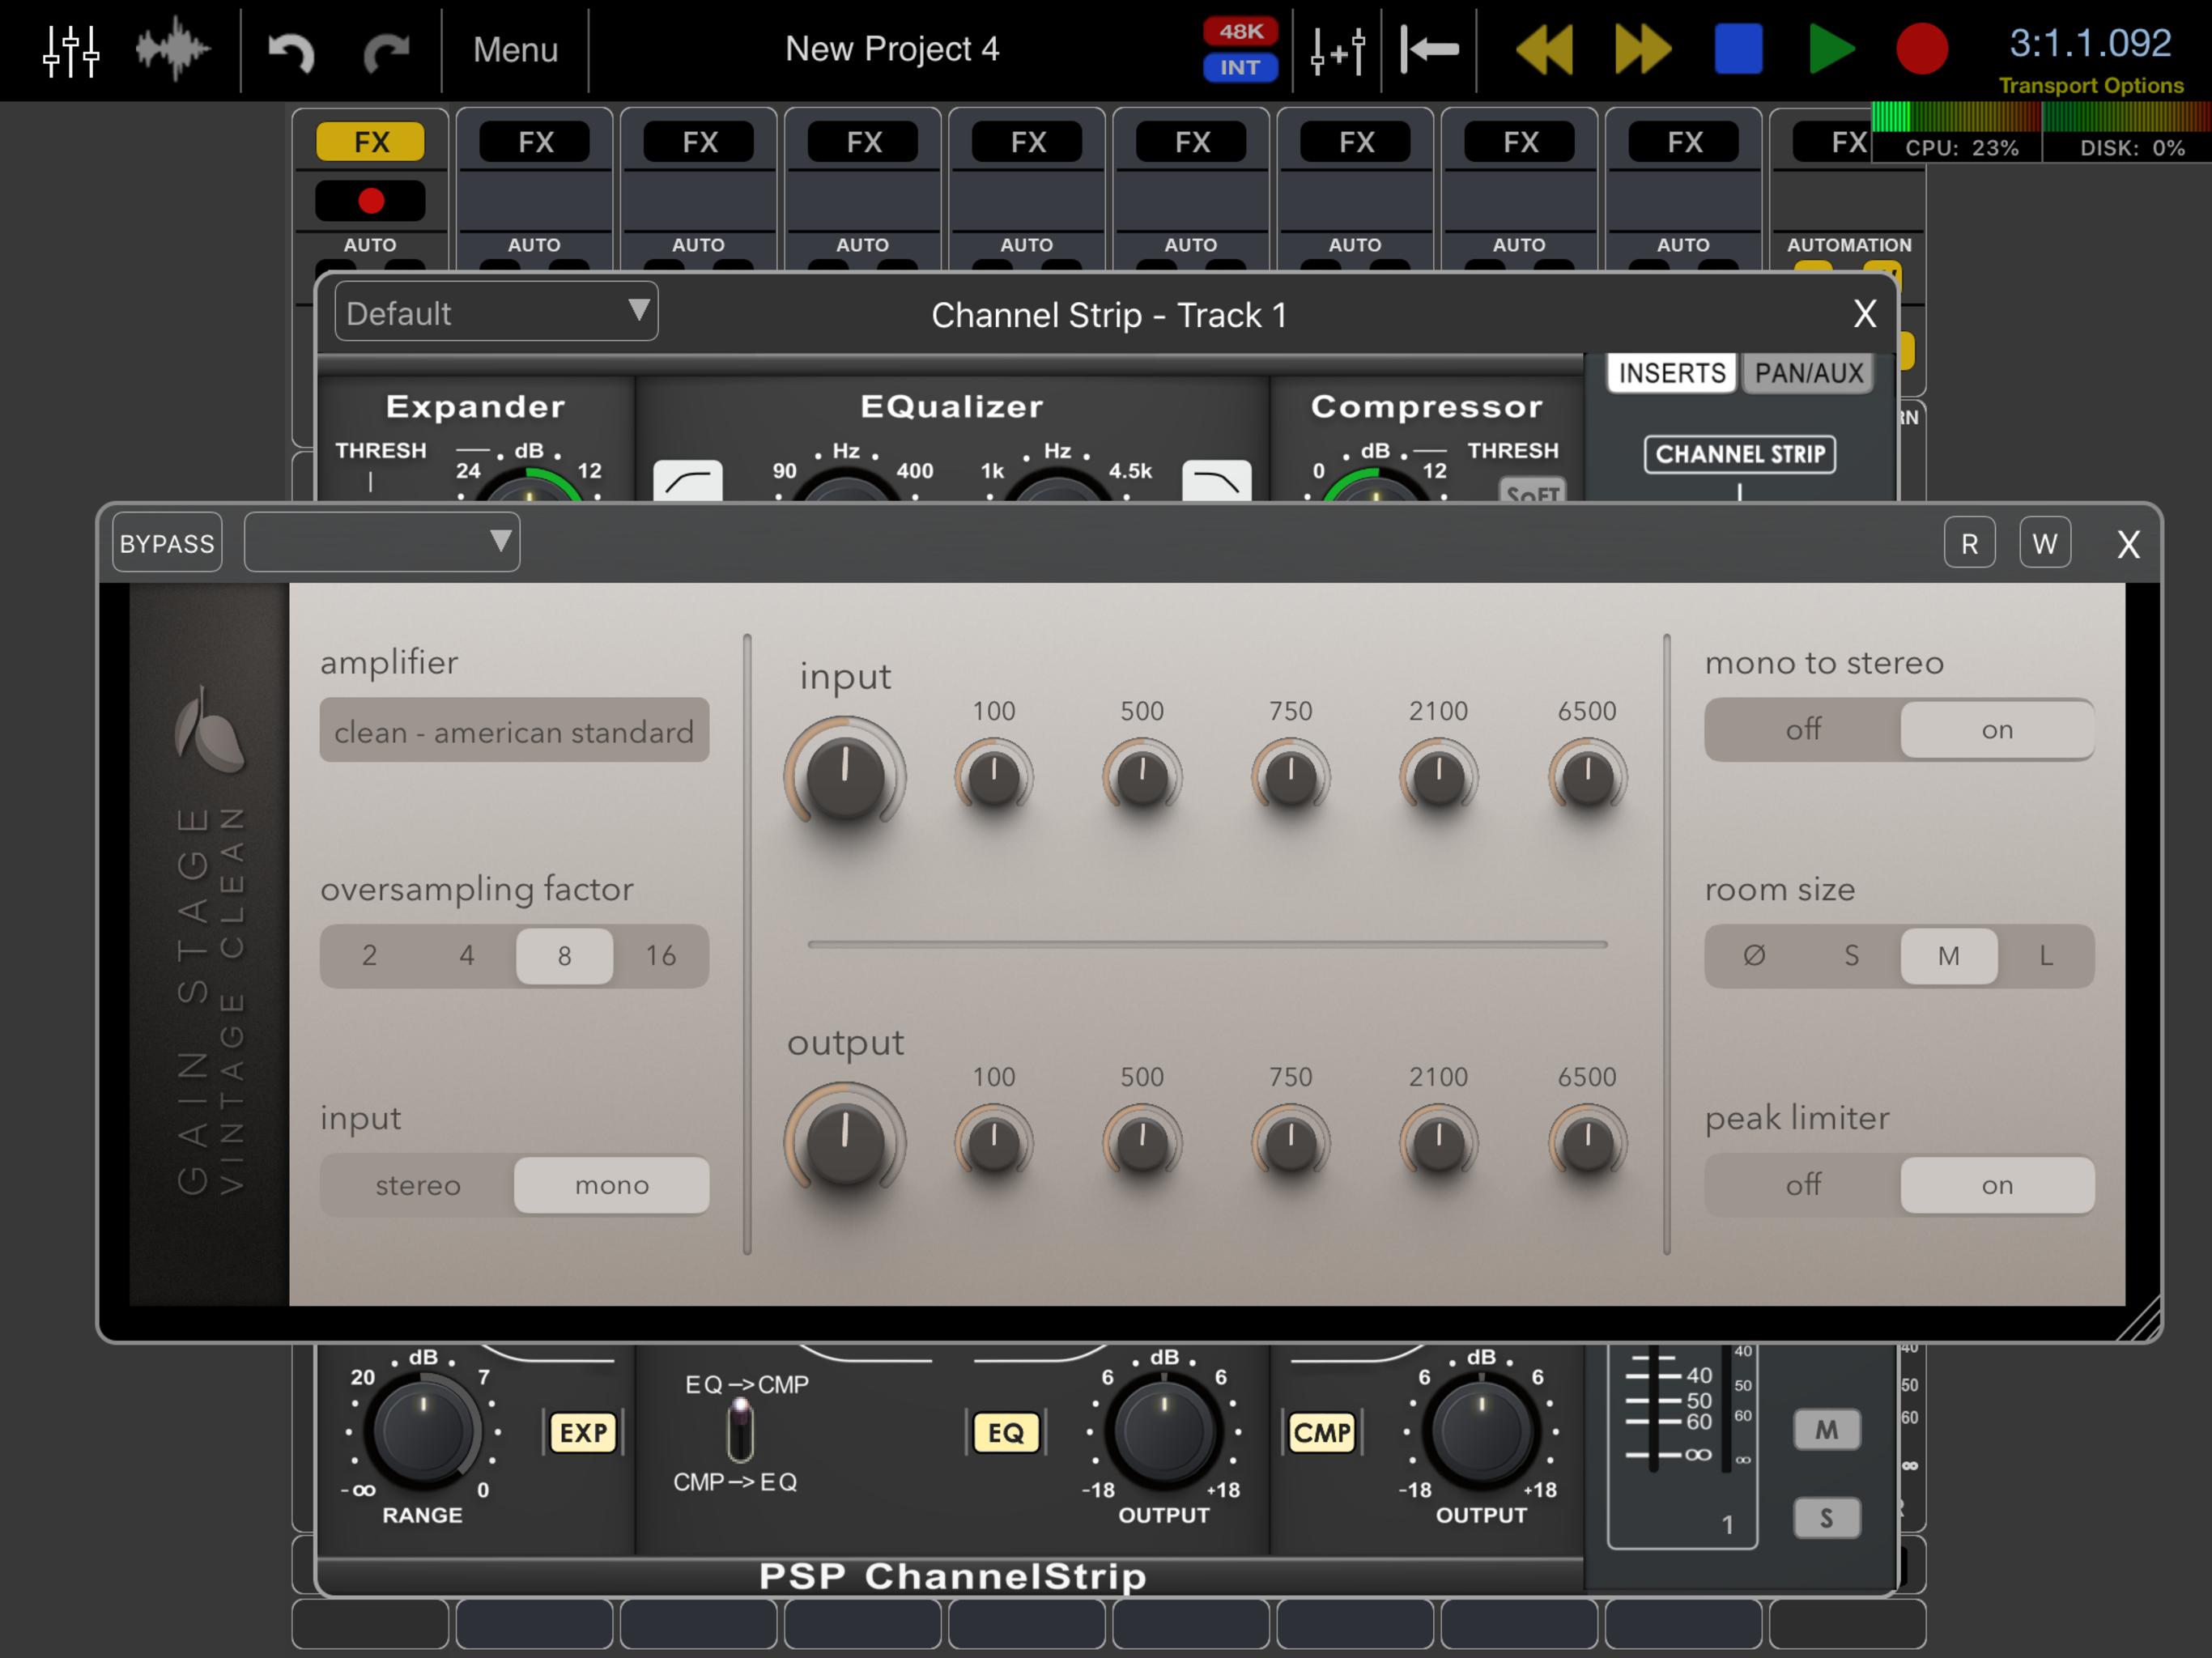Open the amplifier type selector
This screenshot has height=1658, width=2212.
514,731
